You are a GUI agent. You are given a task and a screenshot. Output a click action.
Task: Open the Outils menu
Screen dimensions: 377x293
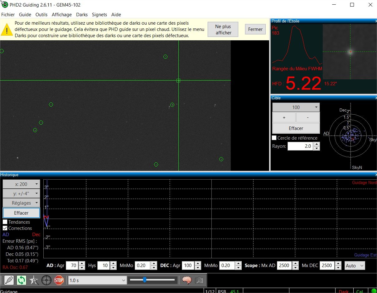click(41, 15)
